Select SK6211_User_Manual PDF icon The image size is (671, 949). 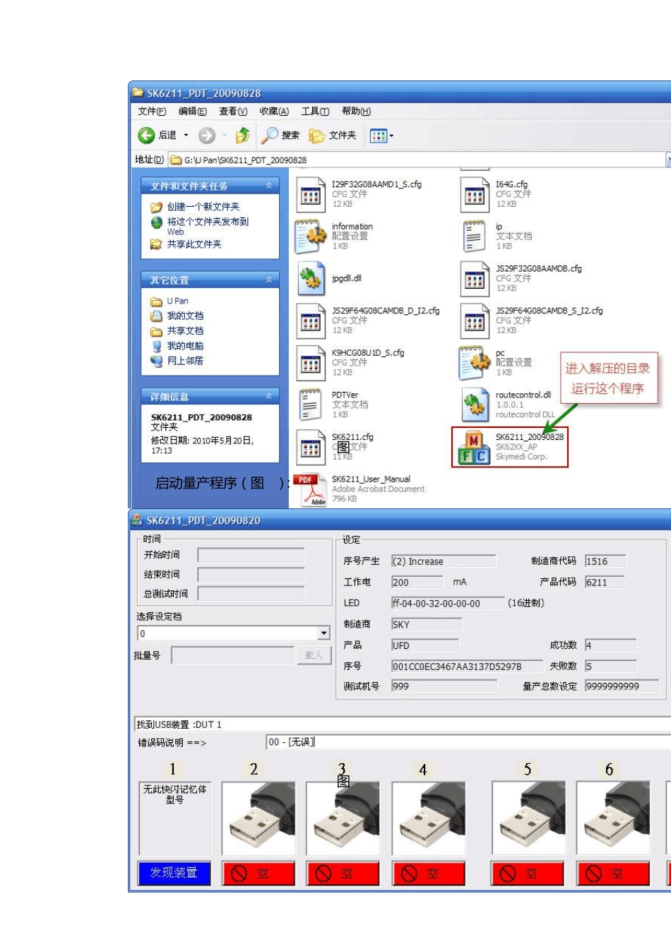pyautogui.click(x=311, y=489)
